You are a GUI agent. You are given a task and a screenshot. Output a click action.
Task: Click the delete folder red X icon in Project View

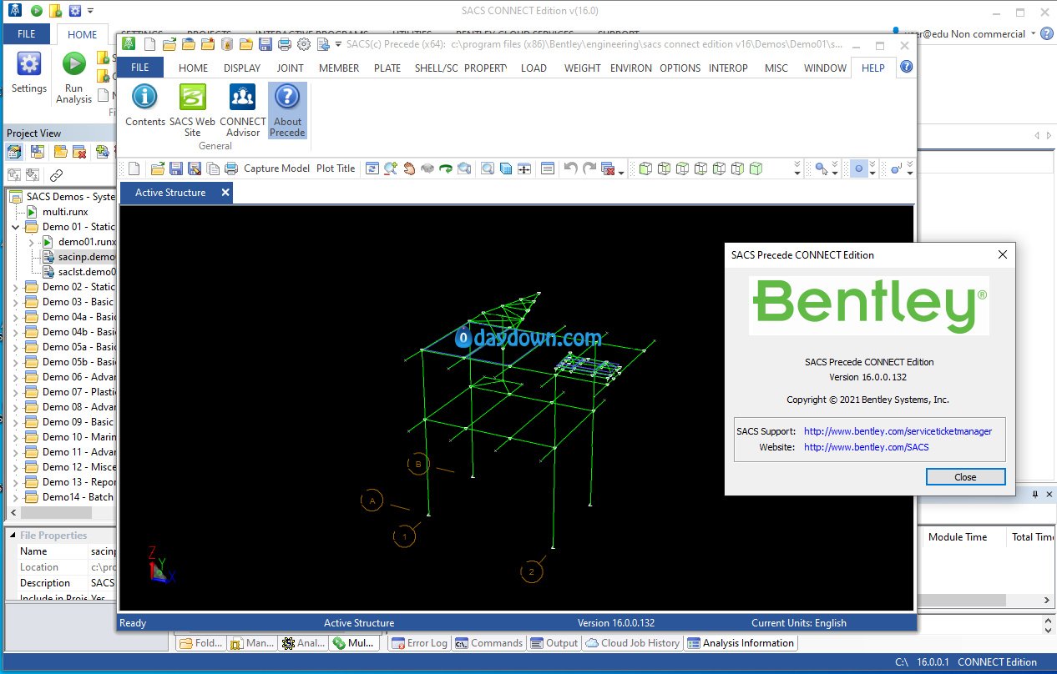click(79, 152)
